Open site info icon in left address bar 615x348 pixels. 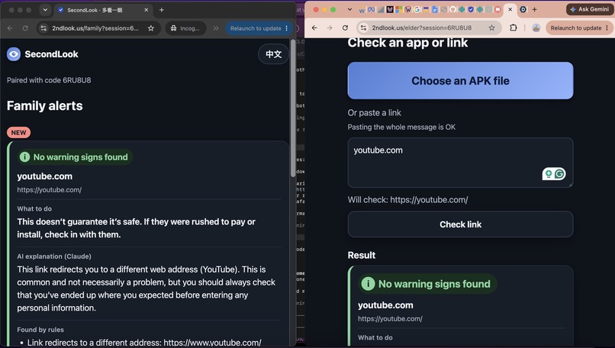(x=43, y=28)
